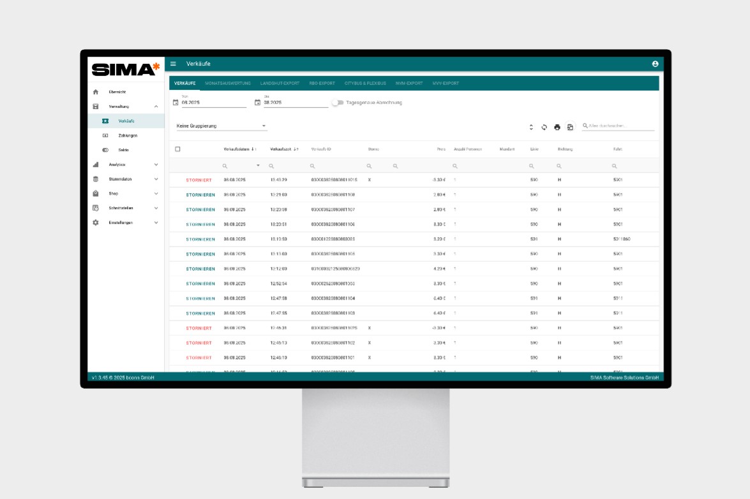Click Storniert label of the 12:46:31 sale
Image resolution: width=750 pixels, height=499 pixels.
tap(199, 328)
